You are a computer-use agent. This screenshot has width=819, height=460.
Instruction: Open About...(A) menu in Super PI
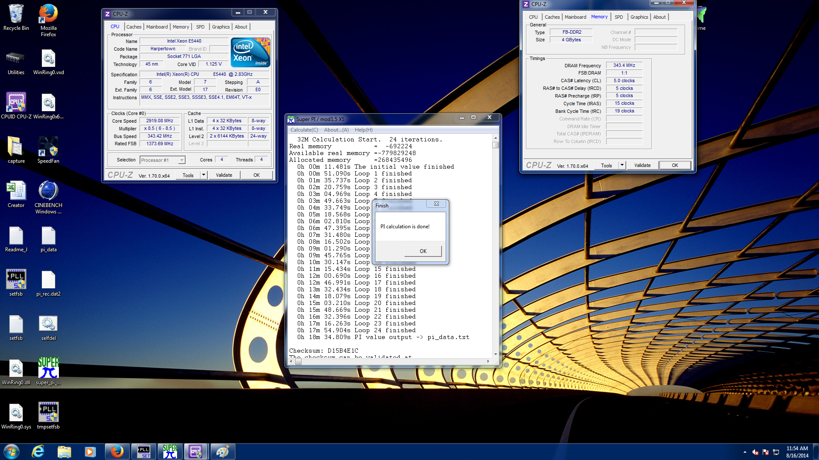336,130
